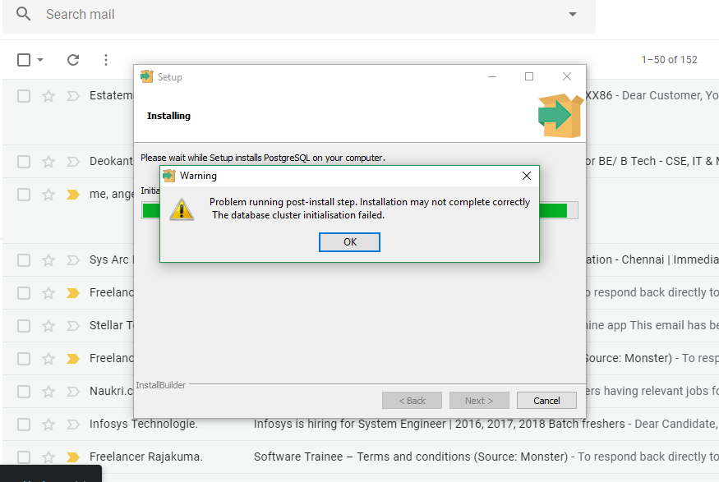Image resolution: width=719 pixels, height=482 pixels.
Task: Star the Estatement email
Action: pos(48,96)
